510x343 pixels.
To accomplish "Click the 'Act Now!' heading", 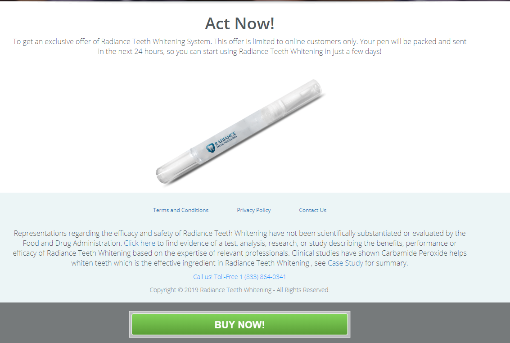I will coord(240,23).
